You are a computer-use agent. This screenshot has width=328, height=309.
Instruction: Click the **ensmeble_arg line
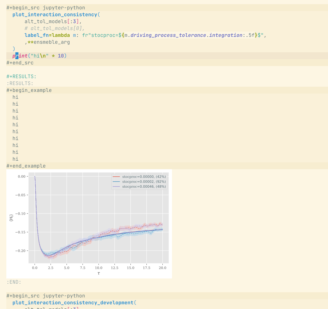47,42
